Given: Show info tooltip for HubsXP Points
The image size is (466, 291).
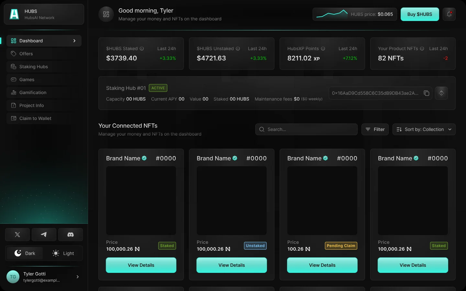Looking at the screenshot, I should [323, 48].
